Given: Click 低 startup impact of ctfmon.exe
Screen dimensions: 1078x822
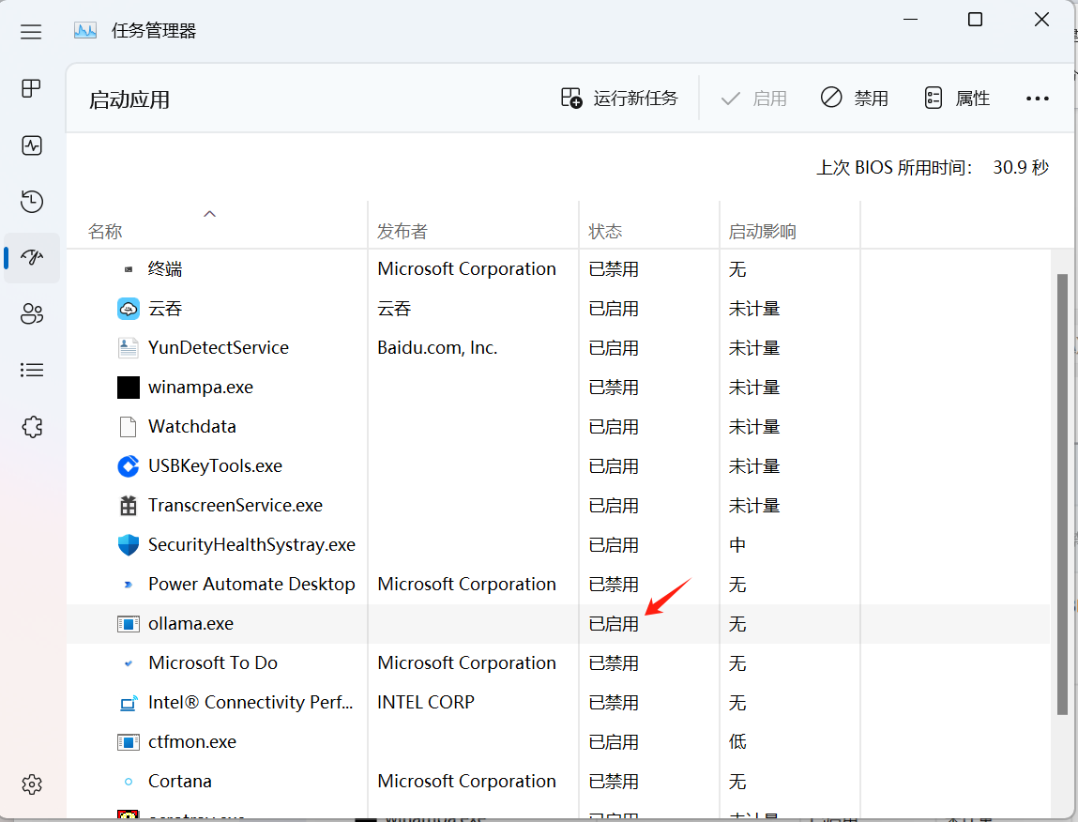Looking at the screenshot, I should point(737,742).
